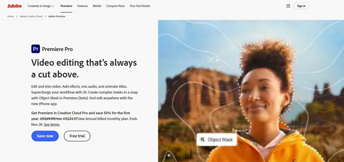Click the Object Mask label chip
Screen dimensions: 344x162
pos(217,139)
